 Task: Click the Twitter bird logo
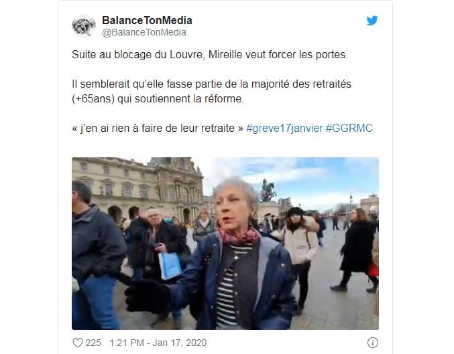pyautogui.click(x=372, y=21)
